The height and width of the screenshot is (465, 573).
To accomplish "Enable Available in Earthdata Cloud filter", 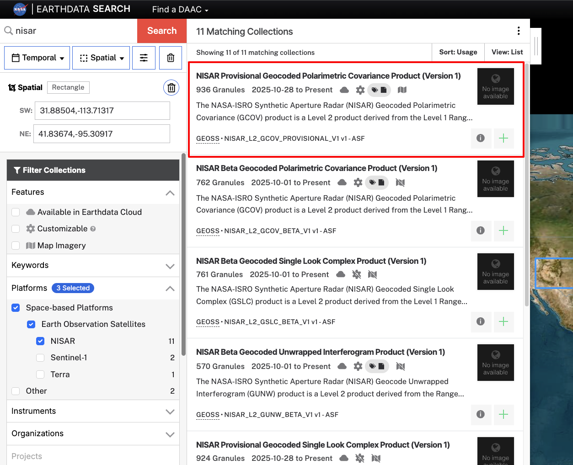I will [x=16, y=212].
